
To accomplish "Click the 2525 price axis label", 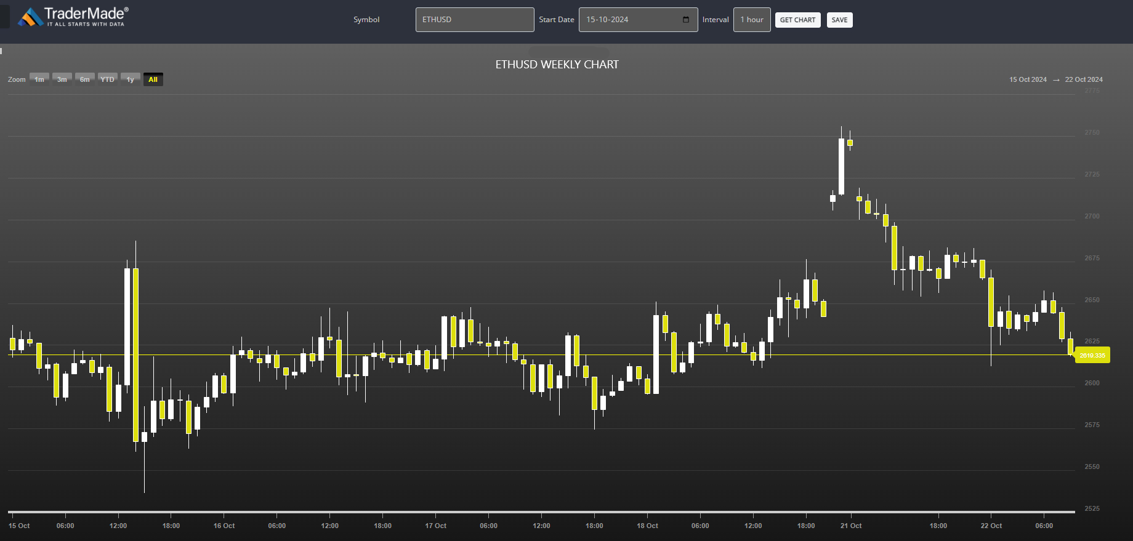I will 1092,508.
